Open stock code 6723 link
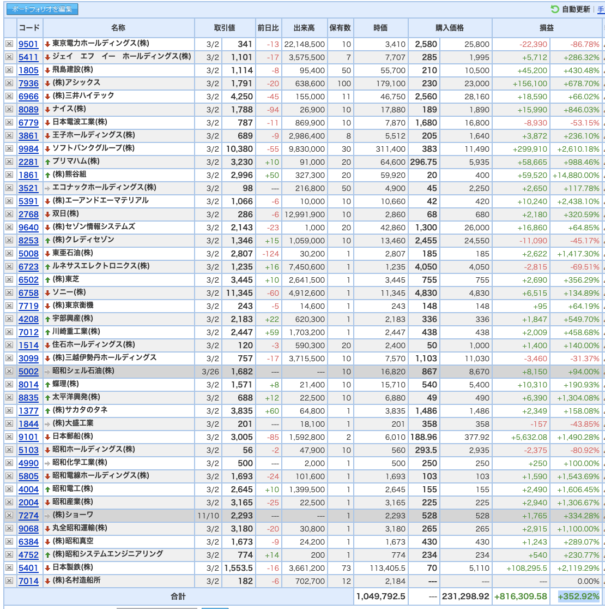Image resolution: width=605 pixels, height=609 pixels. tap(29, 267)
